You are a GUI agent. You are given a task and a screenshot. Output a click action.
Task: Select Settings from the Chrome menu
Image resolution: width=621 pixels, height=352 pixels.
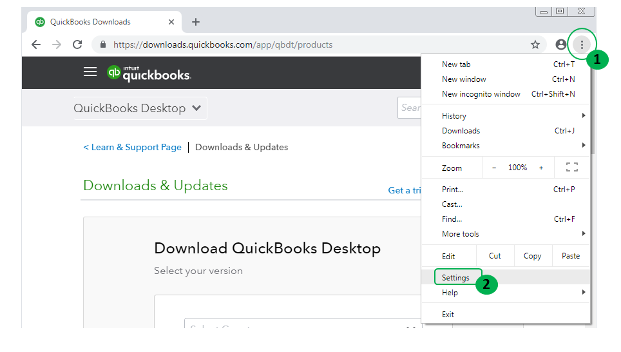pos(456,278)
